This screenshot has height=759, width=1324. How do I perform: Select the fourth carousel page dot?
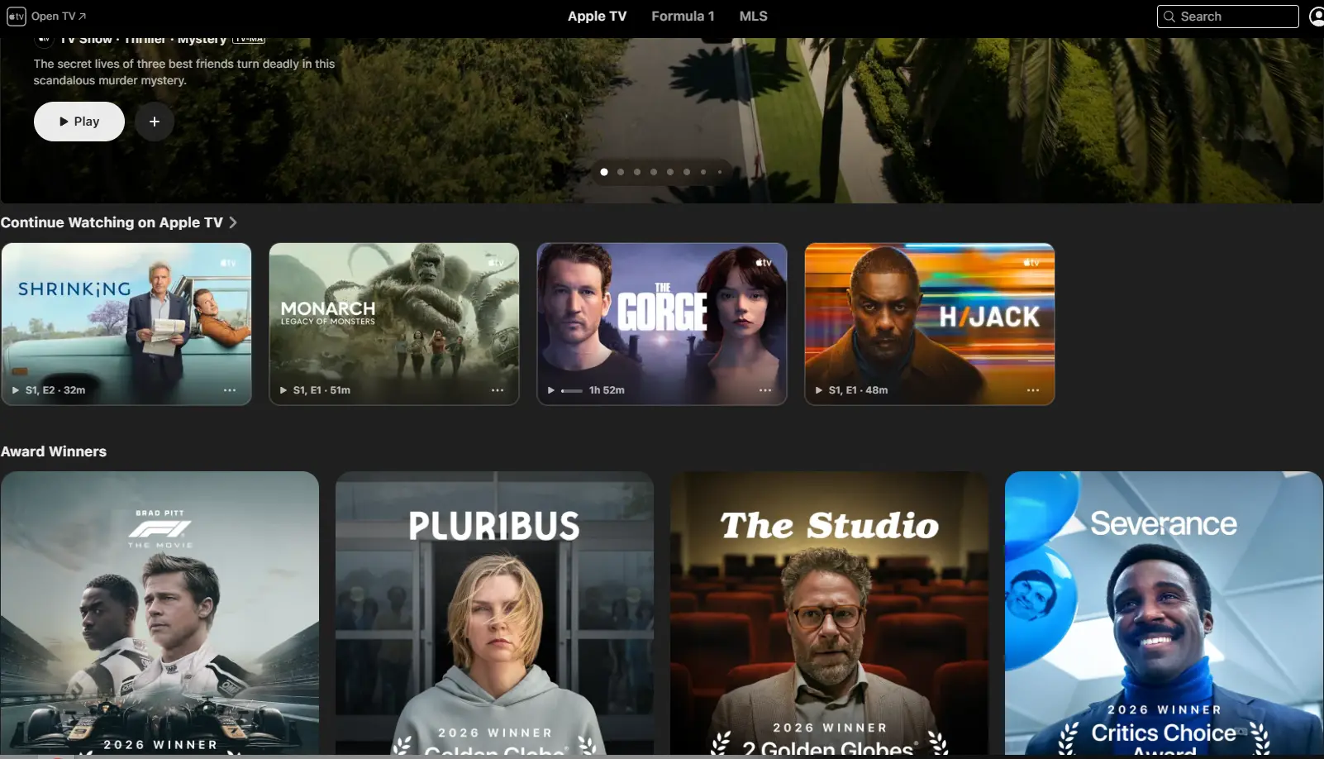click(654, 172)
